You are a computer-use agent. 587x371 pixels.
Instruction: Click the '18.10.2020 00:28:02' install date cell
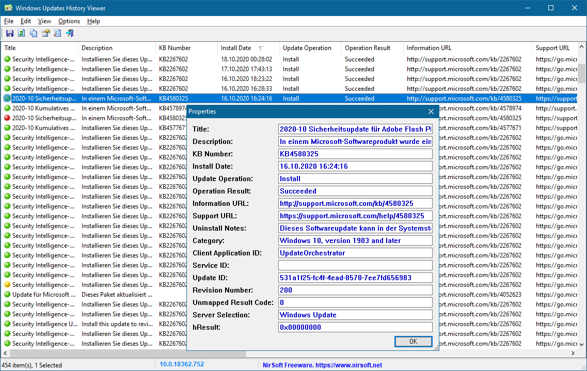[246, 59]
